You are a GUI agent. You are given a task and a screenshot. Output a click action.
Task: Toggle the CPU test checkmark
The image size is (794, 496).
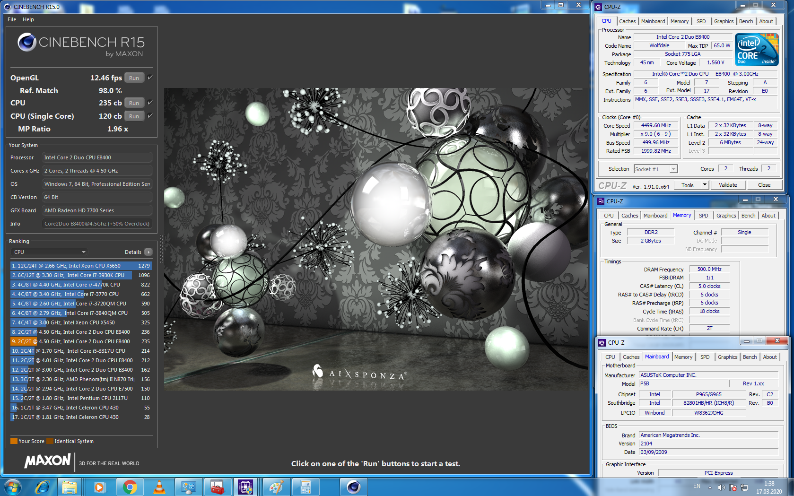150,102
